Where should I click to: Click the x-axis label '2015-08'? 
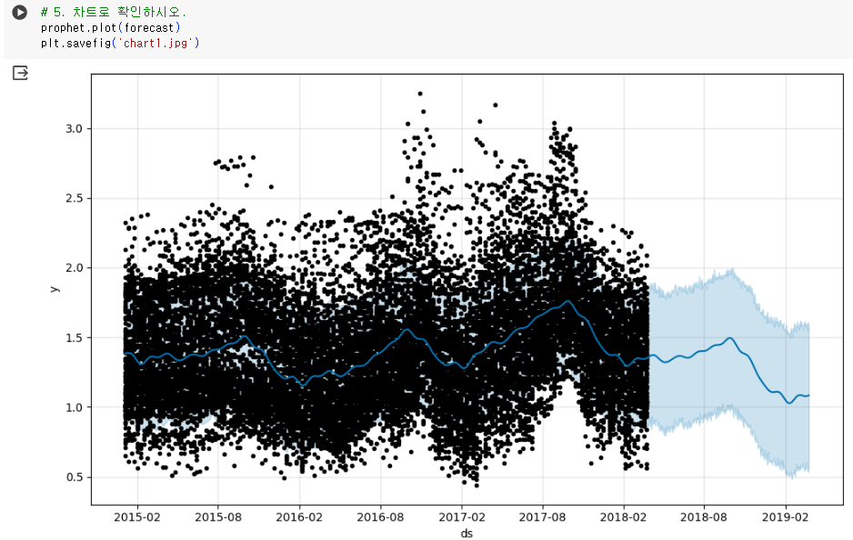(x=218, y=517)
